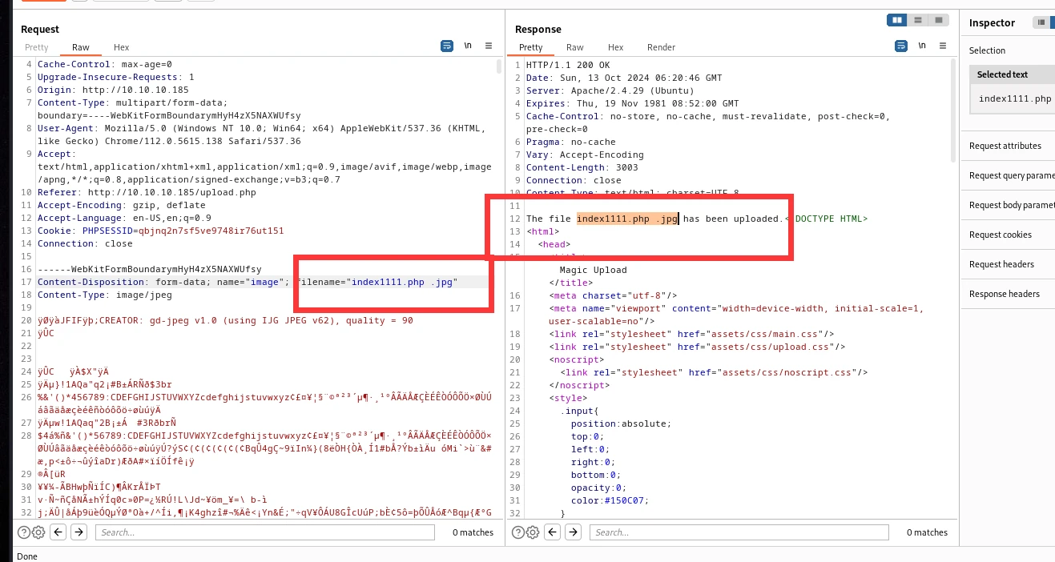Click assets/css/upload.css link line
Image resolution: width=1055 pixels, height=562 pixels.
point(698,347)
